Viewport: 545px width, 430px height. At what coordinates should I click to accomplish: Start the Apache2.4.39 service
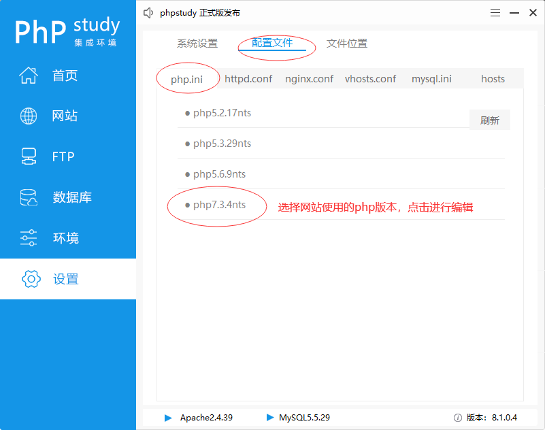[167, 417]
